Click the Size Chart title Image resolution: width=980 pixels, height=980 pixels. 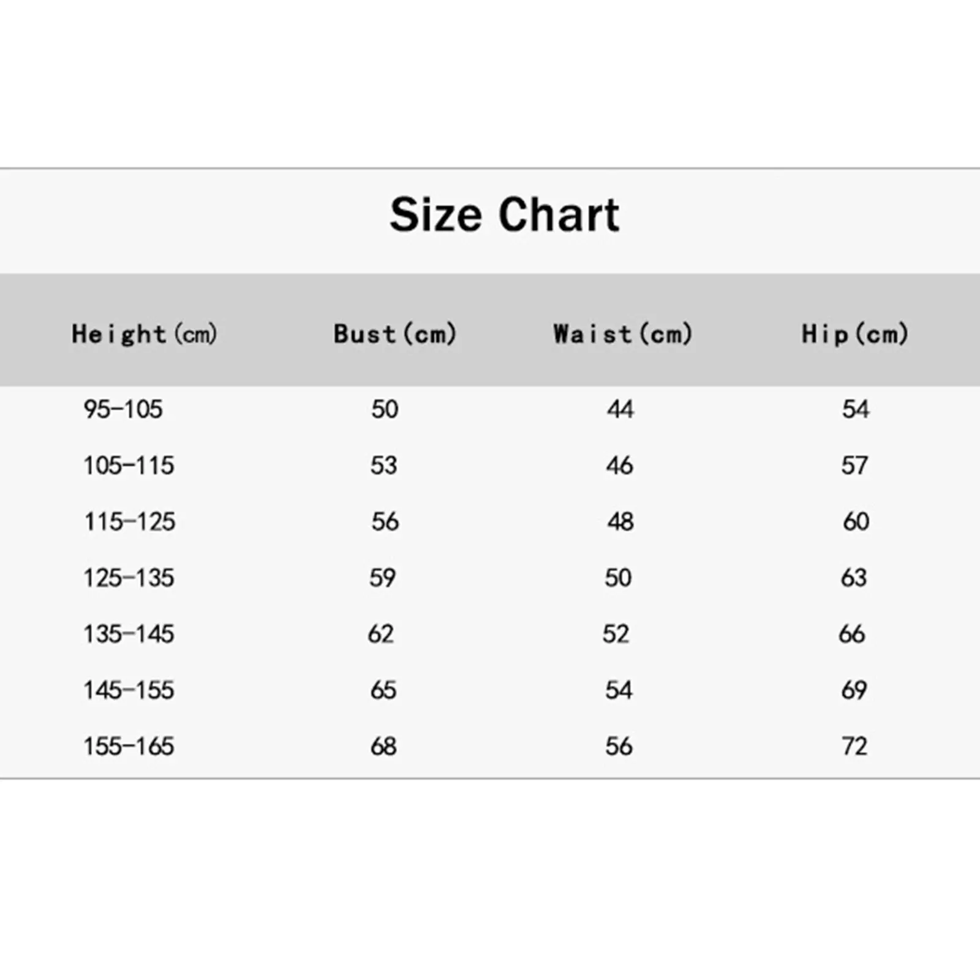(505, 215)
